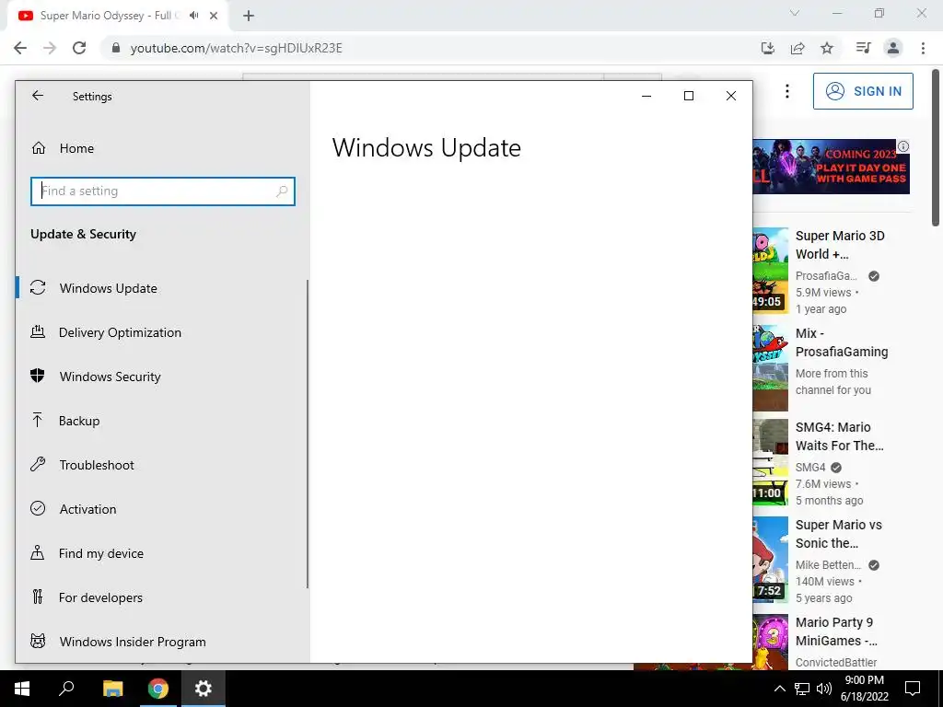Open Super Mario vs Sonic video
Image resolution: width=943 pixels, height=707 pixels.
point(838,534)
